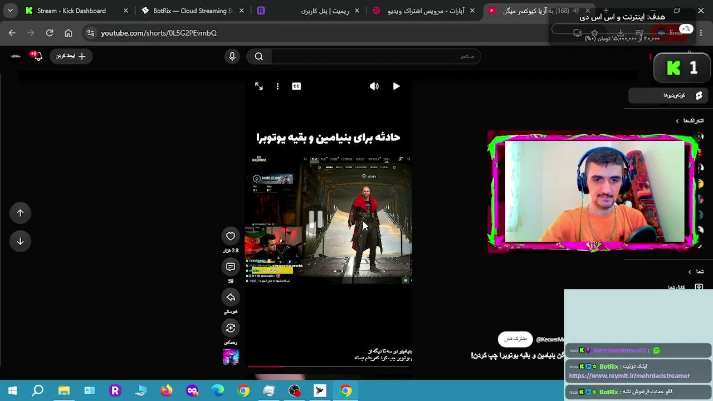
Task: Close the BotRix tab
Action: coord(241,11)
